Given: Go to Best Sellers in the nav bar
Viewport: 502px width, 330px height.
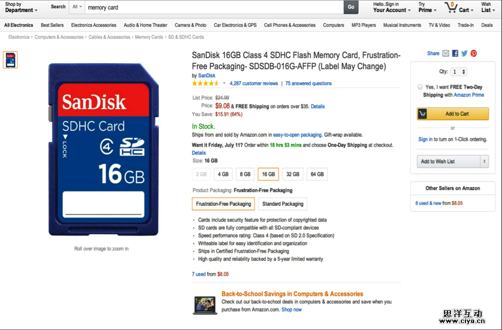Looking at the screenshot, I should [x=52, y=26].
